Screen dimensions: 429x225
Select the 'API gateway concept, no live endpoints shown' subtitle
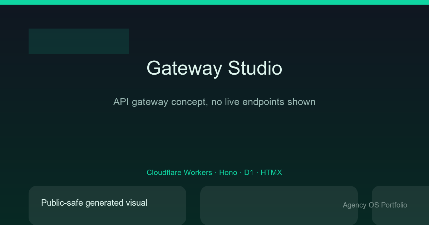pos(214,102)
